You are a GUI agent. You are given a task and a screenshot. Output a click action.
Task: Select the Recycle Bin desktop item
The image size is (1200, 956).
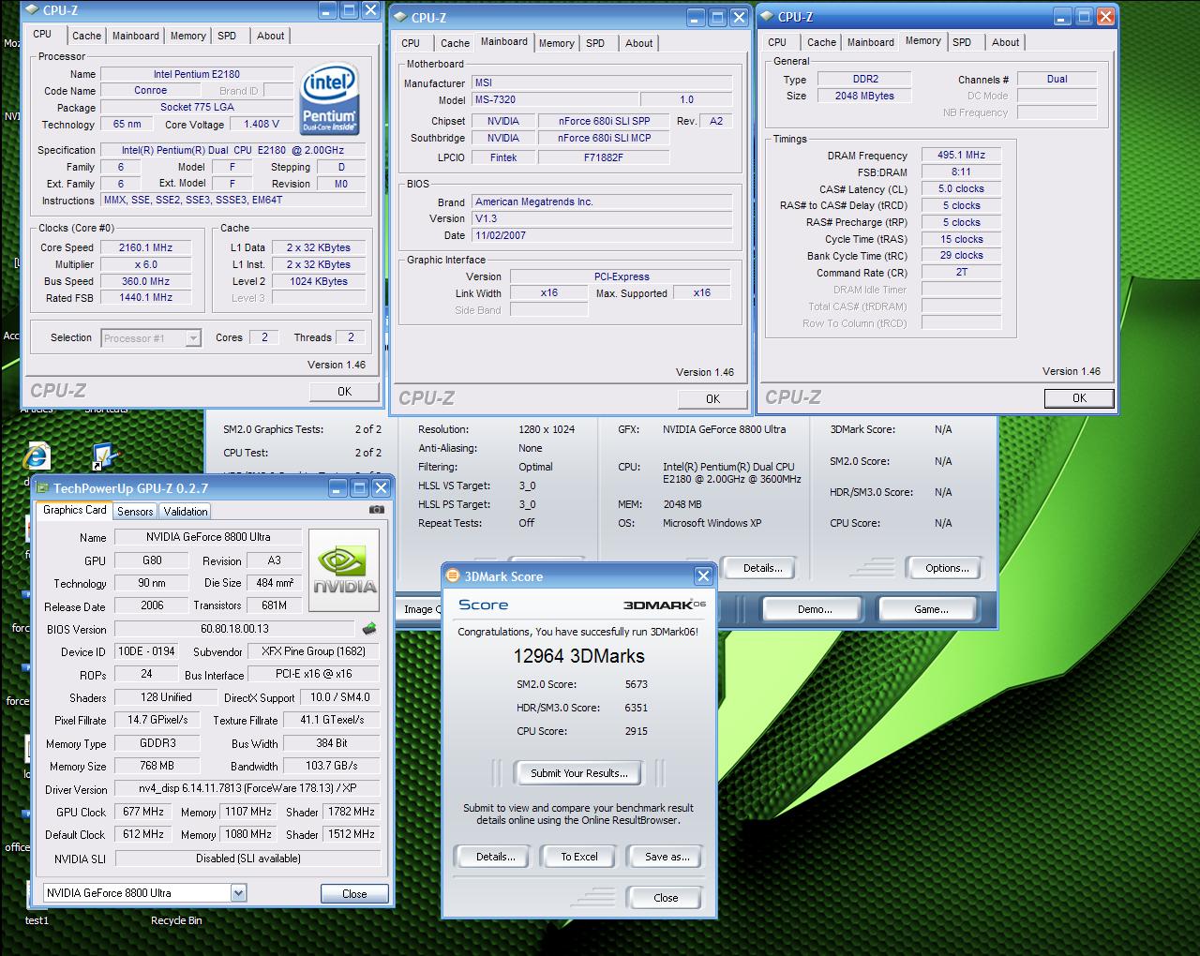pyautogui.click(x=176, y=920)
